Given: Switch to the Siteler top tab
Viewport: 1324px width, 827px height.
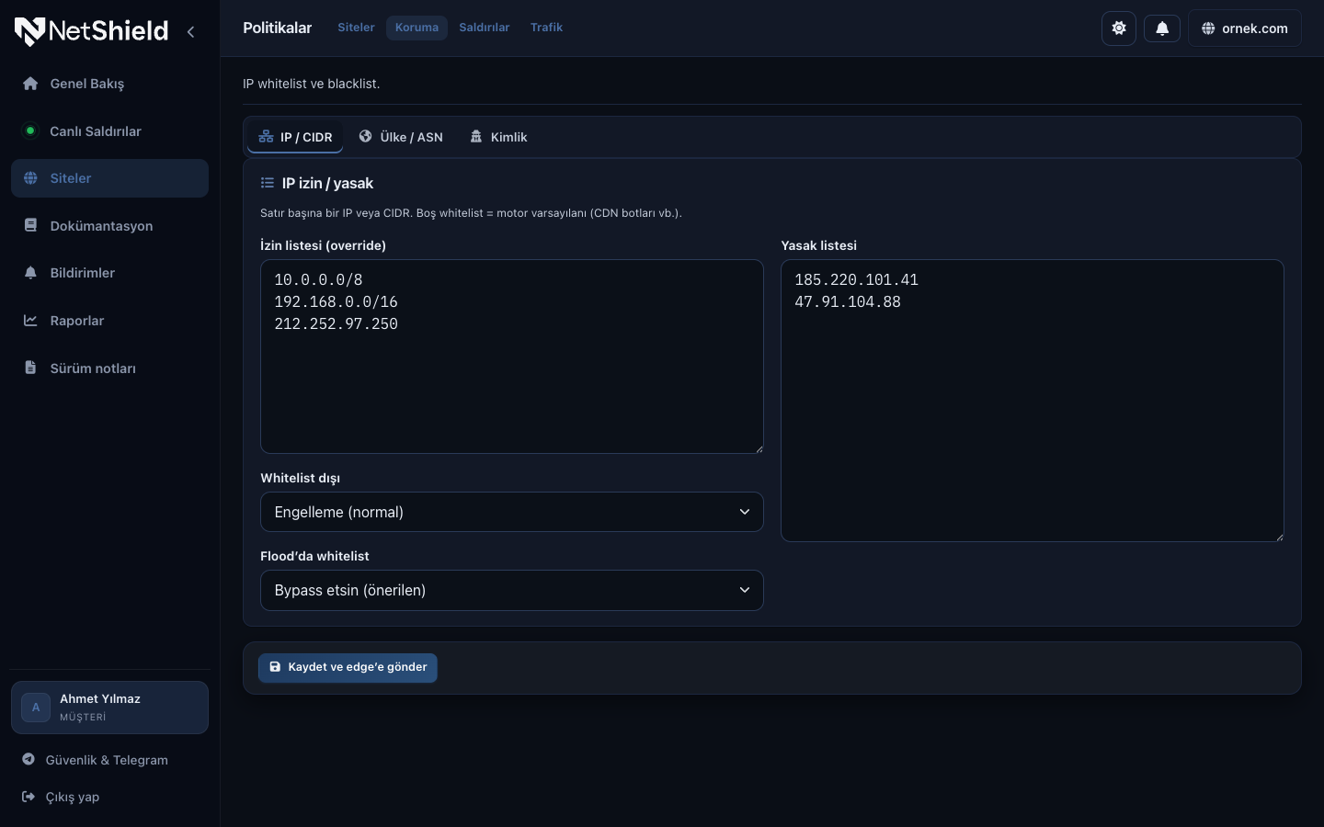Looking at the screenshot, I should [356, 28].
